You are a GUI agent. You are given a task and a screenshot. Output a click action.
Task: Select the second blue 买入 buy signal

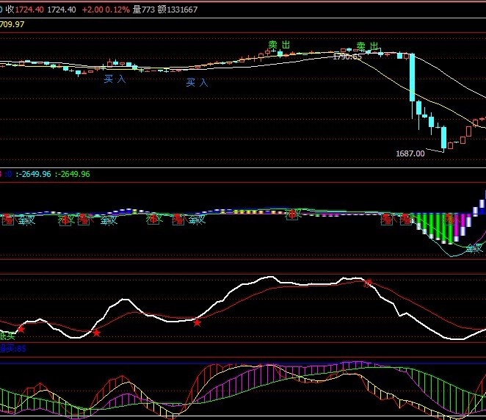(x=197, y=82)
